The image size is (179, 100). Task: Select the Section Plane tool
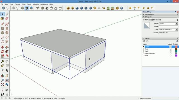(7, 94)
